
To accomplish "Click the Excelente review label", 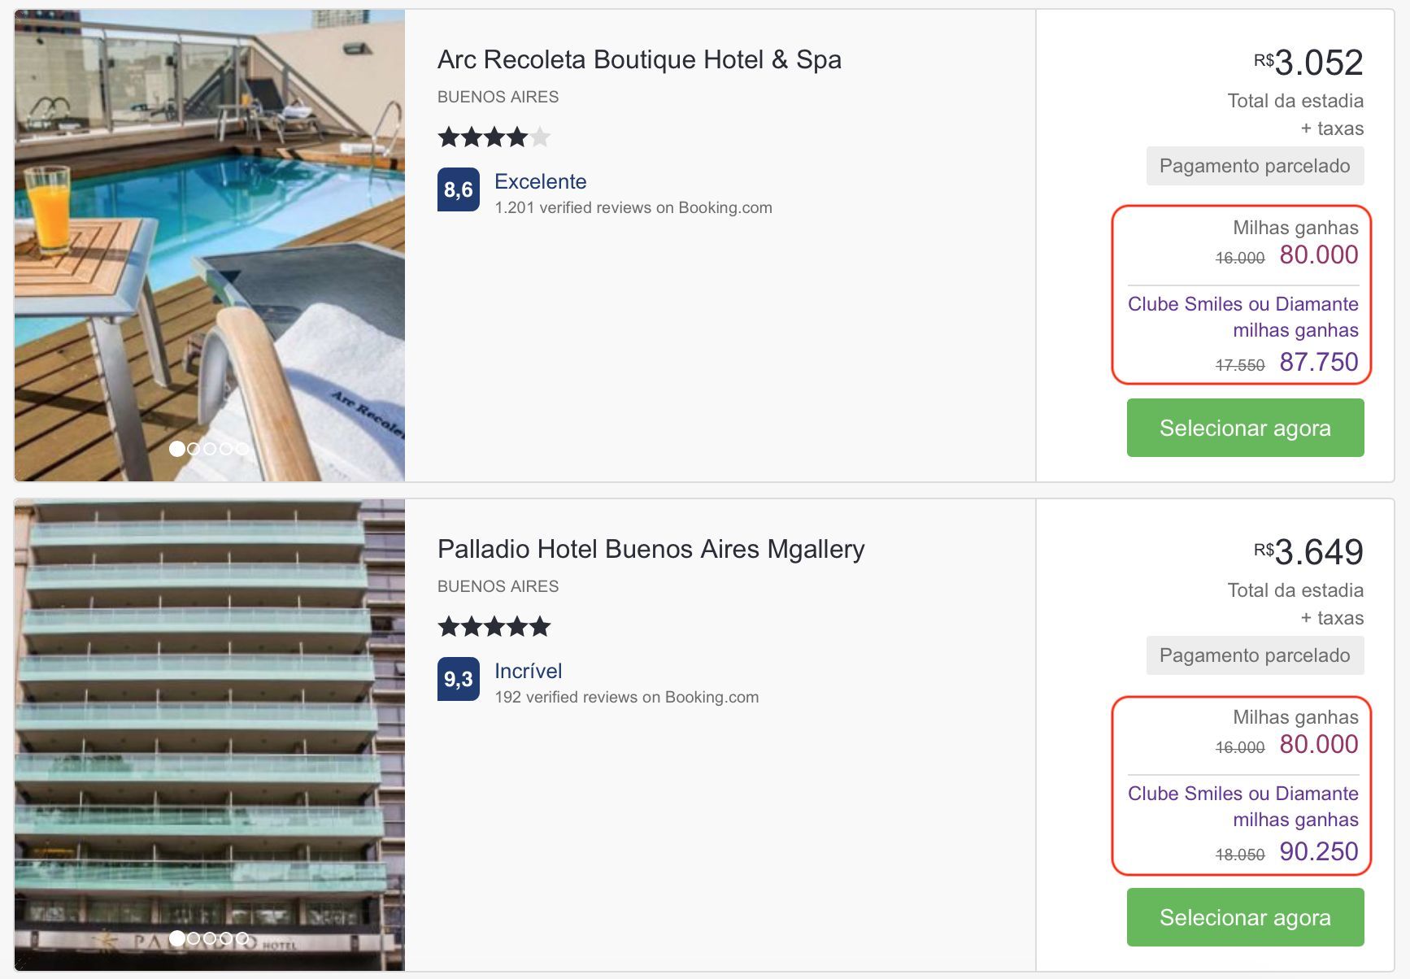I will [x=541, y=181].
